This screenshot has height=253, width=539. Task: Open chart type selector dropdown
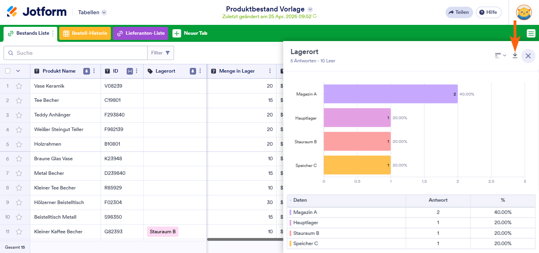(x=500, y=56)
